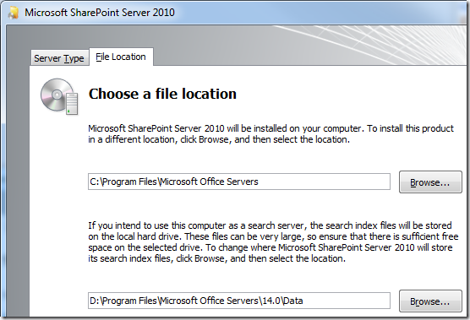Viewport: 470px width, 320px height.
Task: Click the paragraph starting 'Microsoft SharePoint Server 2010 will be installed'
Action: pyautogui.click(x=271, y=133)
